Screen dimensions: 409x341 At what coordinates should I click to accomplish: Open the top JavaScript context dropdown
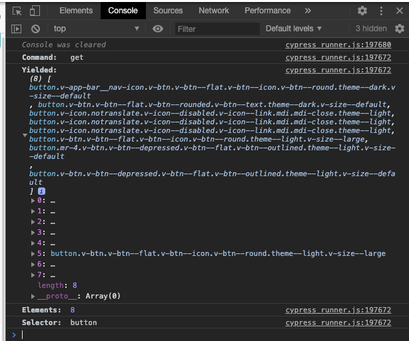tap(96, 29)
